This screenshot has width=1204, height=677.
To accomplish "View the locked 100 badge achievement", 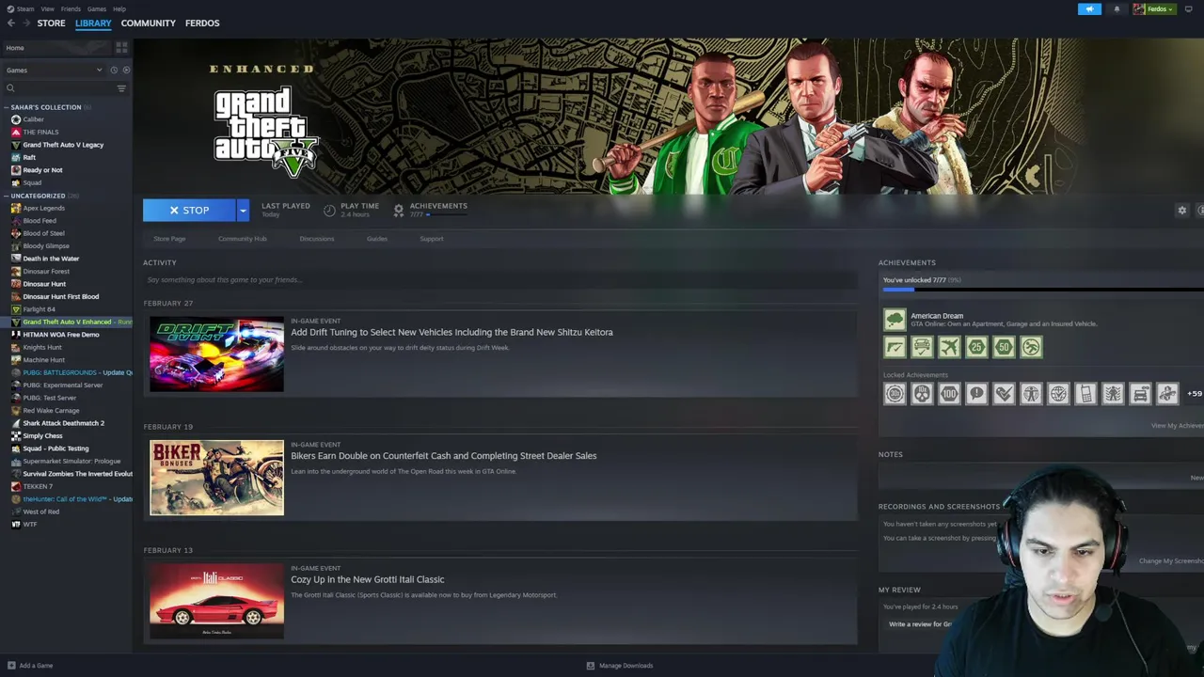I will [949, 394].
